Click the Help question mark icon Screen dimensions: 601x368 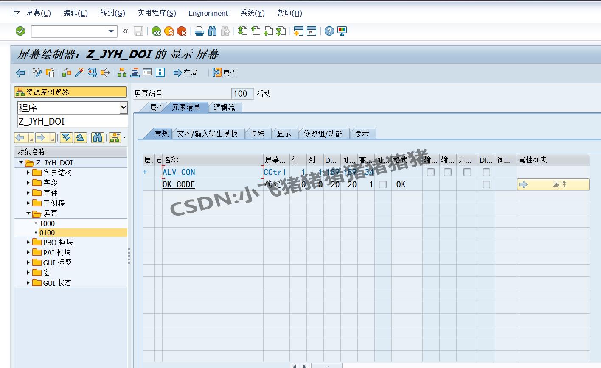(x=329, y=31)
